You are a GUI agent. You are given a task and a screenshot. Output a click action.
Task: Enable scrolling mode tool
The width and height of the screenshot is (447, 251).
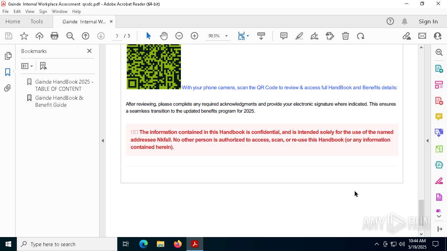[261, 36]
